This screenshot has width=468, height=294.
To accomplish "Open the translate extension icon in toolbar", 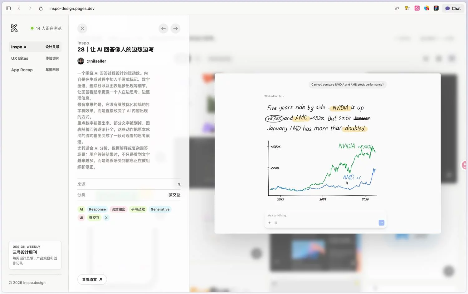I will [397, 8].
